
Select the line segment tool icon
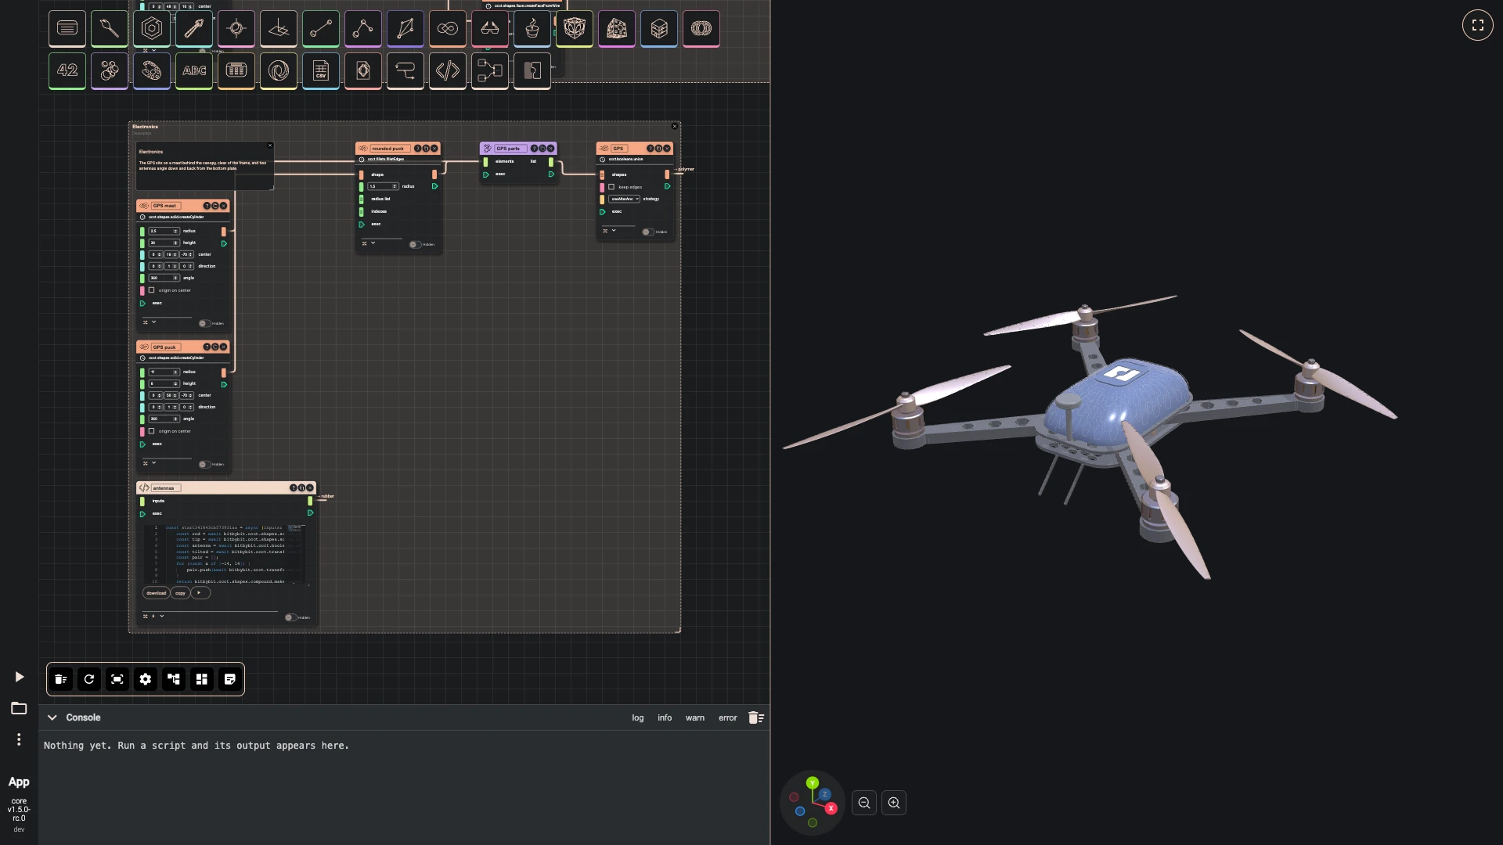[x=321, y=28]
